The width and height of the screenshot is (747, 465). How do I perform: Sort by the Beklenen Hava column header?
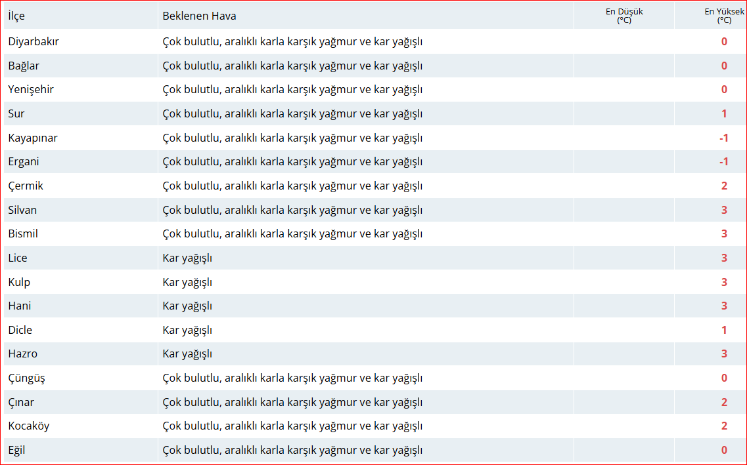[198, 15]
